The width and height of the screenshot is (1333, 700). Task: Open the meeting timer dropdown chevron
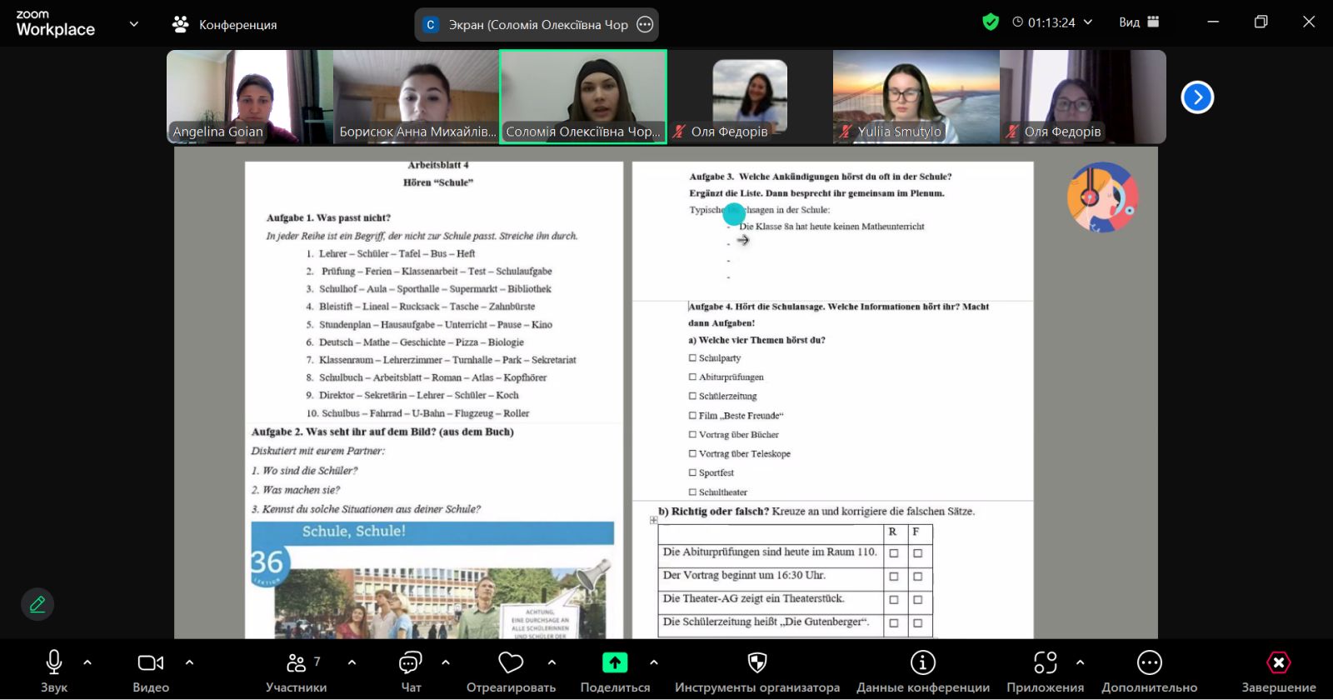point(1088,22)
